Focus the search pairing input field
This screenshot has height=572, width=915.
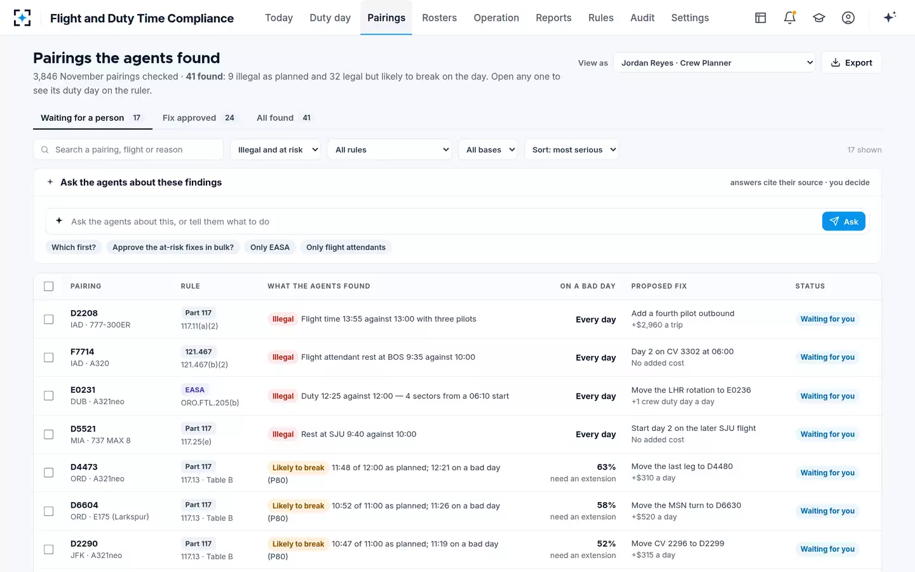click(x=128, y=150)
